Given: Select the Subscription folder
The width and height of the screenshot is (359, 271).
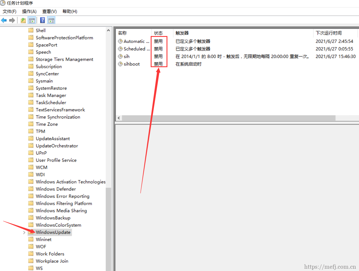Looking at the screenshot, I should (49, 66).
